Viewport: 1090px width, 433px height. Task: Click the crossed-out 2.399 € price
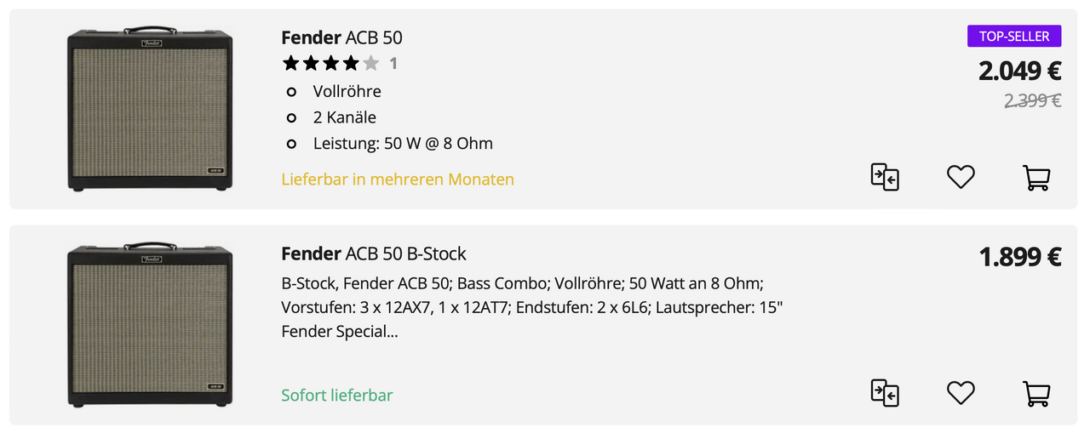tap(1032, 100)
